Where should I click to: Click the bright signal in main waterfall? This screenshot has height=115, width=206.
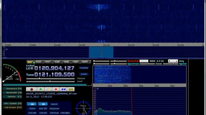coord(99,7)
